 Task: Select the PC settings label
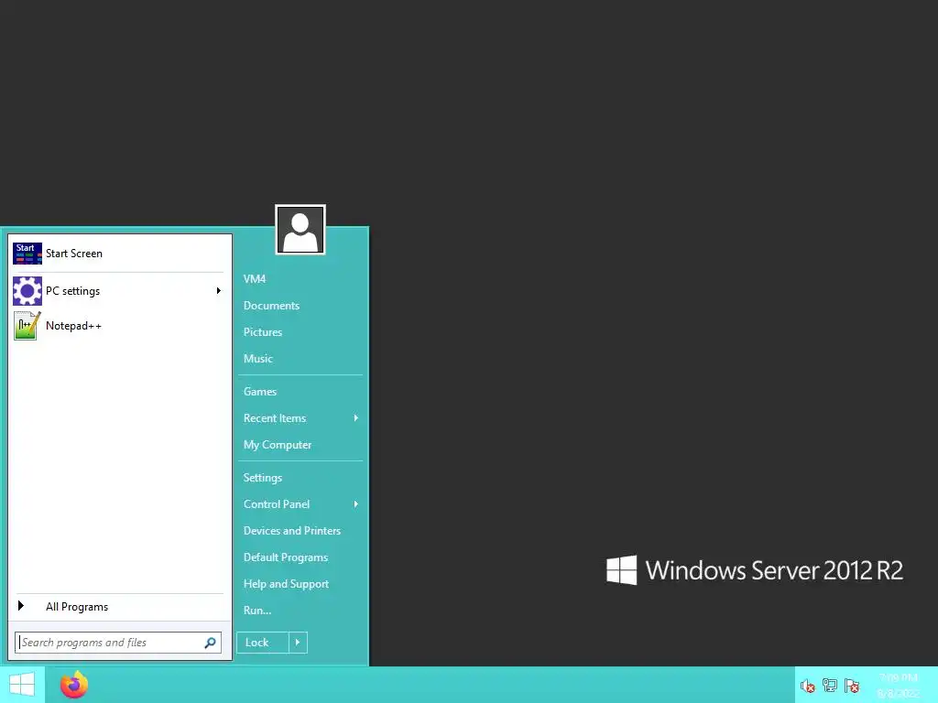(73, 291)
